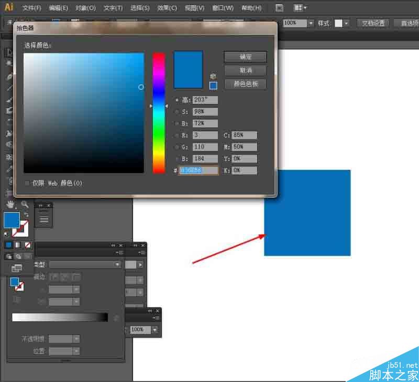
Task: Select the B blue radio button
Action: click(177, 159)
